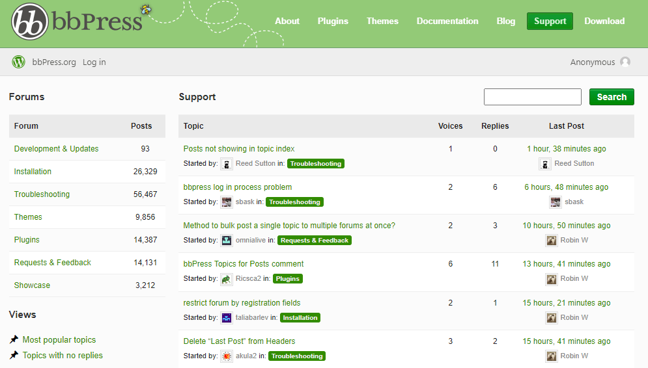Viewport: 648px width, 368px height.
Task: Open the Troubleshooting forum in sidebar
Action: point(42,194)
